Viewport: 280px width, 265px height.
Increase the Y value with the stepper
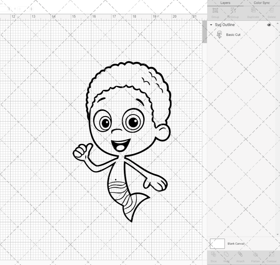(31, 8)
